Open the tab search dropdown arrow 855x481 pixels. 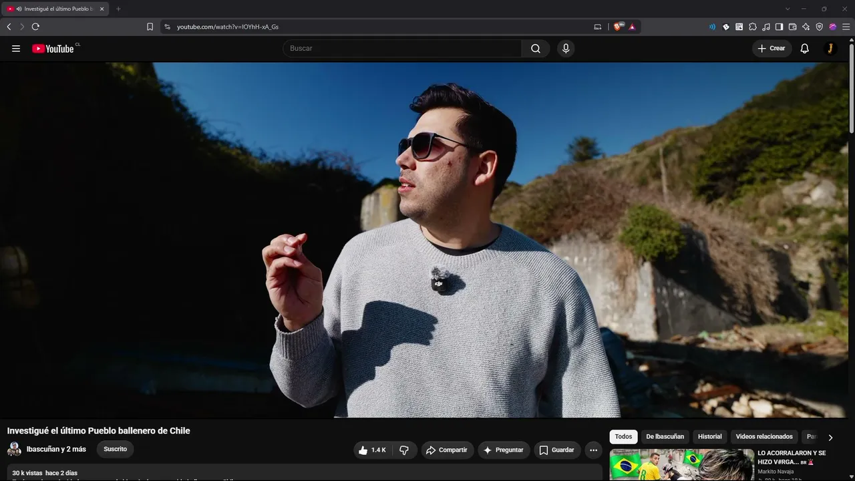[788, 9]
